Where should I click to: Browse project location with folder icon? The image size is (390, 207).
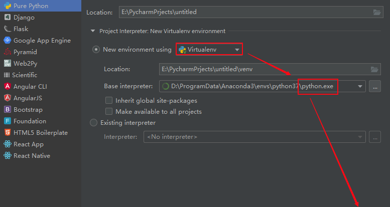coord(377,12)
